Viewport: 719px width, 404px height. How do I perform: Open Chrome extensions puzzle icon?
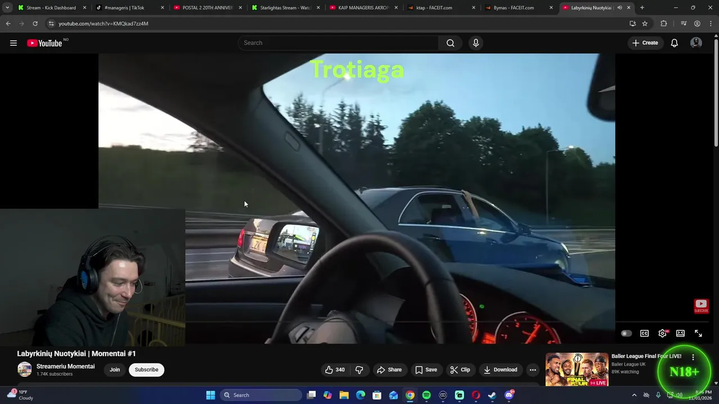click(664, 24)
